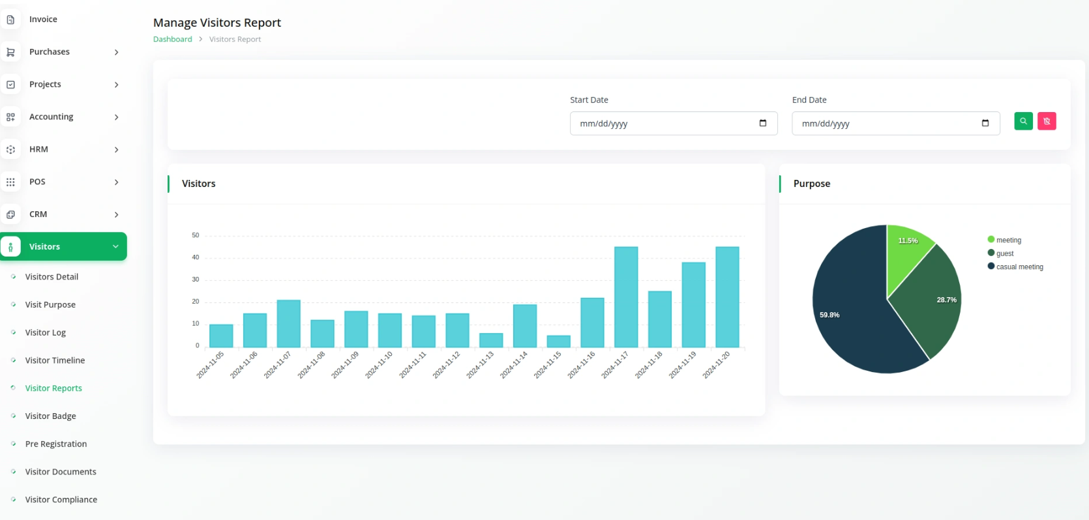This screenshot has width=1089, height=520.
Task: Open Visitor Documents page
Action: 61,472
